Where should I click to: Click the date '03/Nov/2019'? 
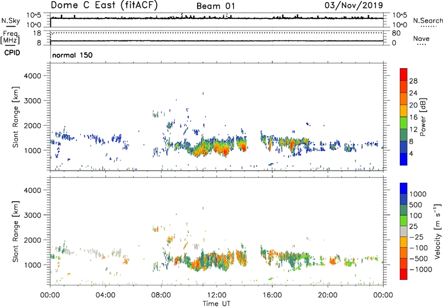pos(354,6)
